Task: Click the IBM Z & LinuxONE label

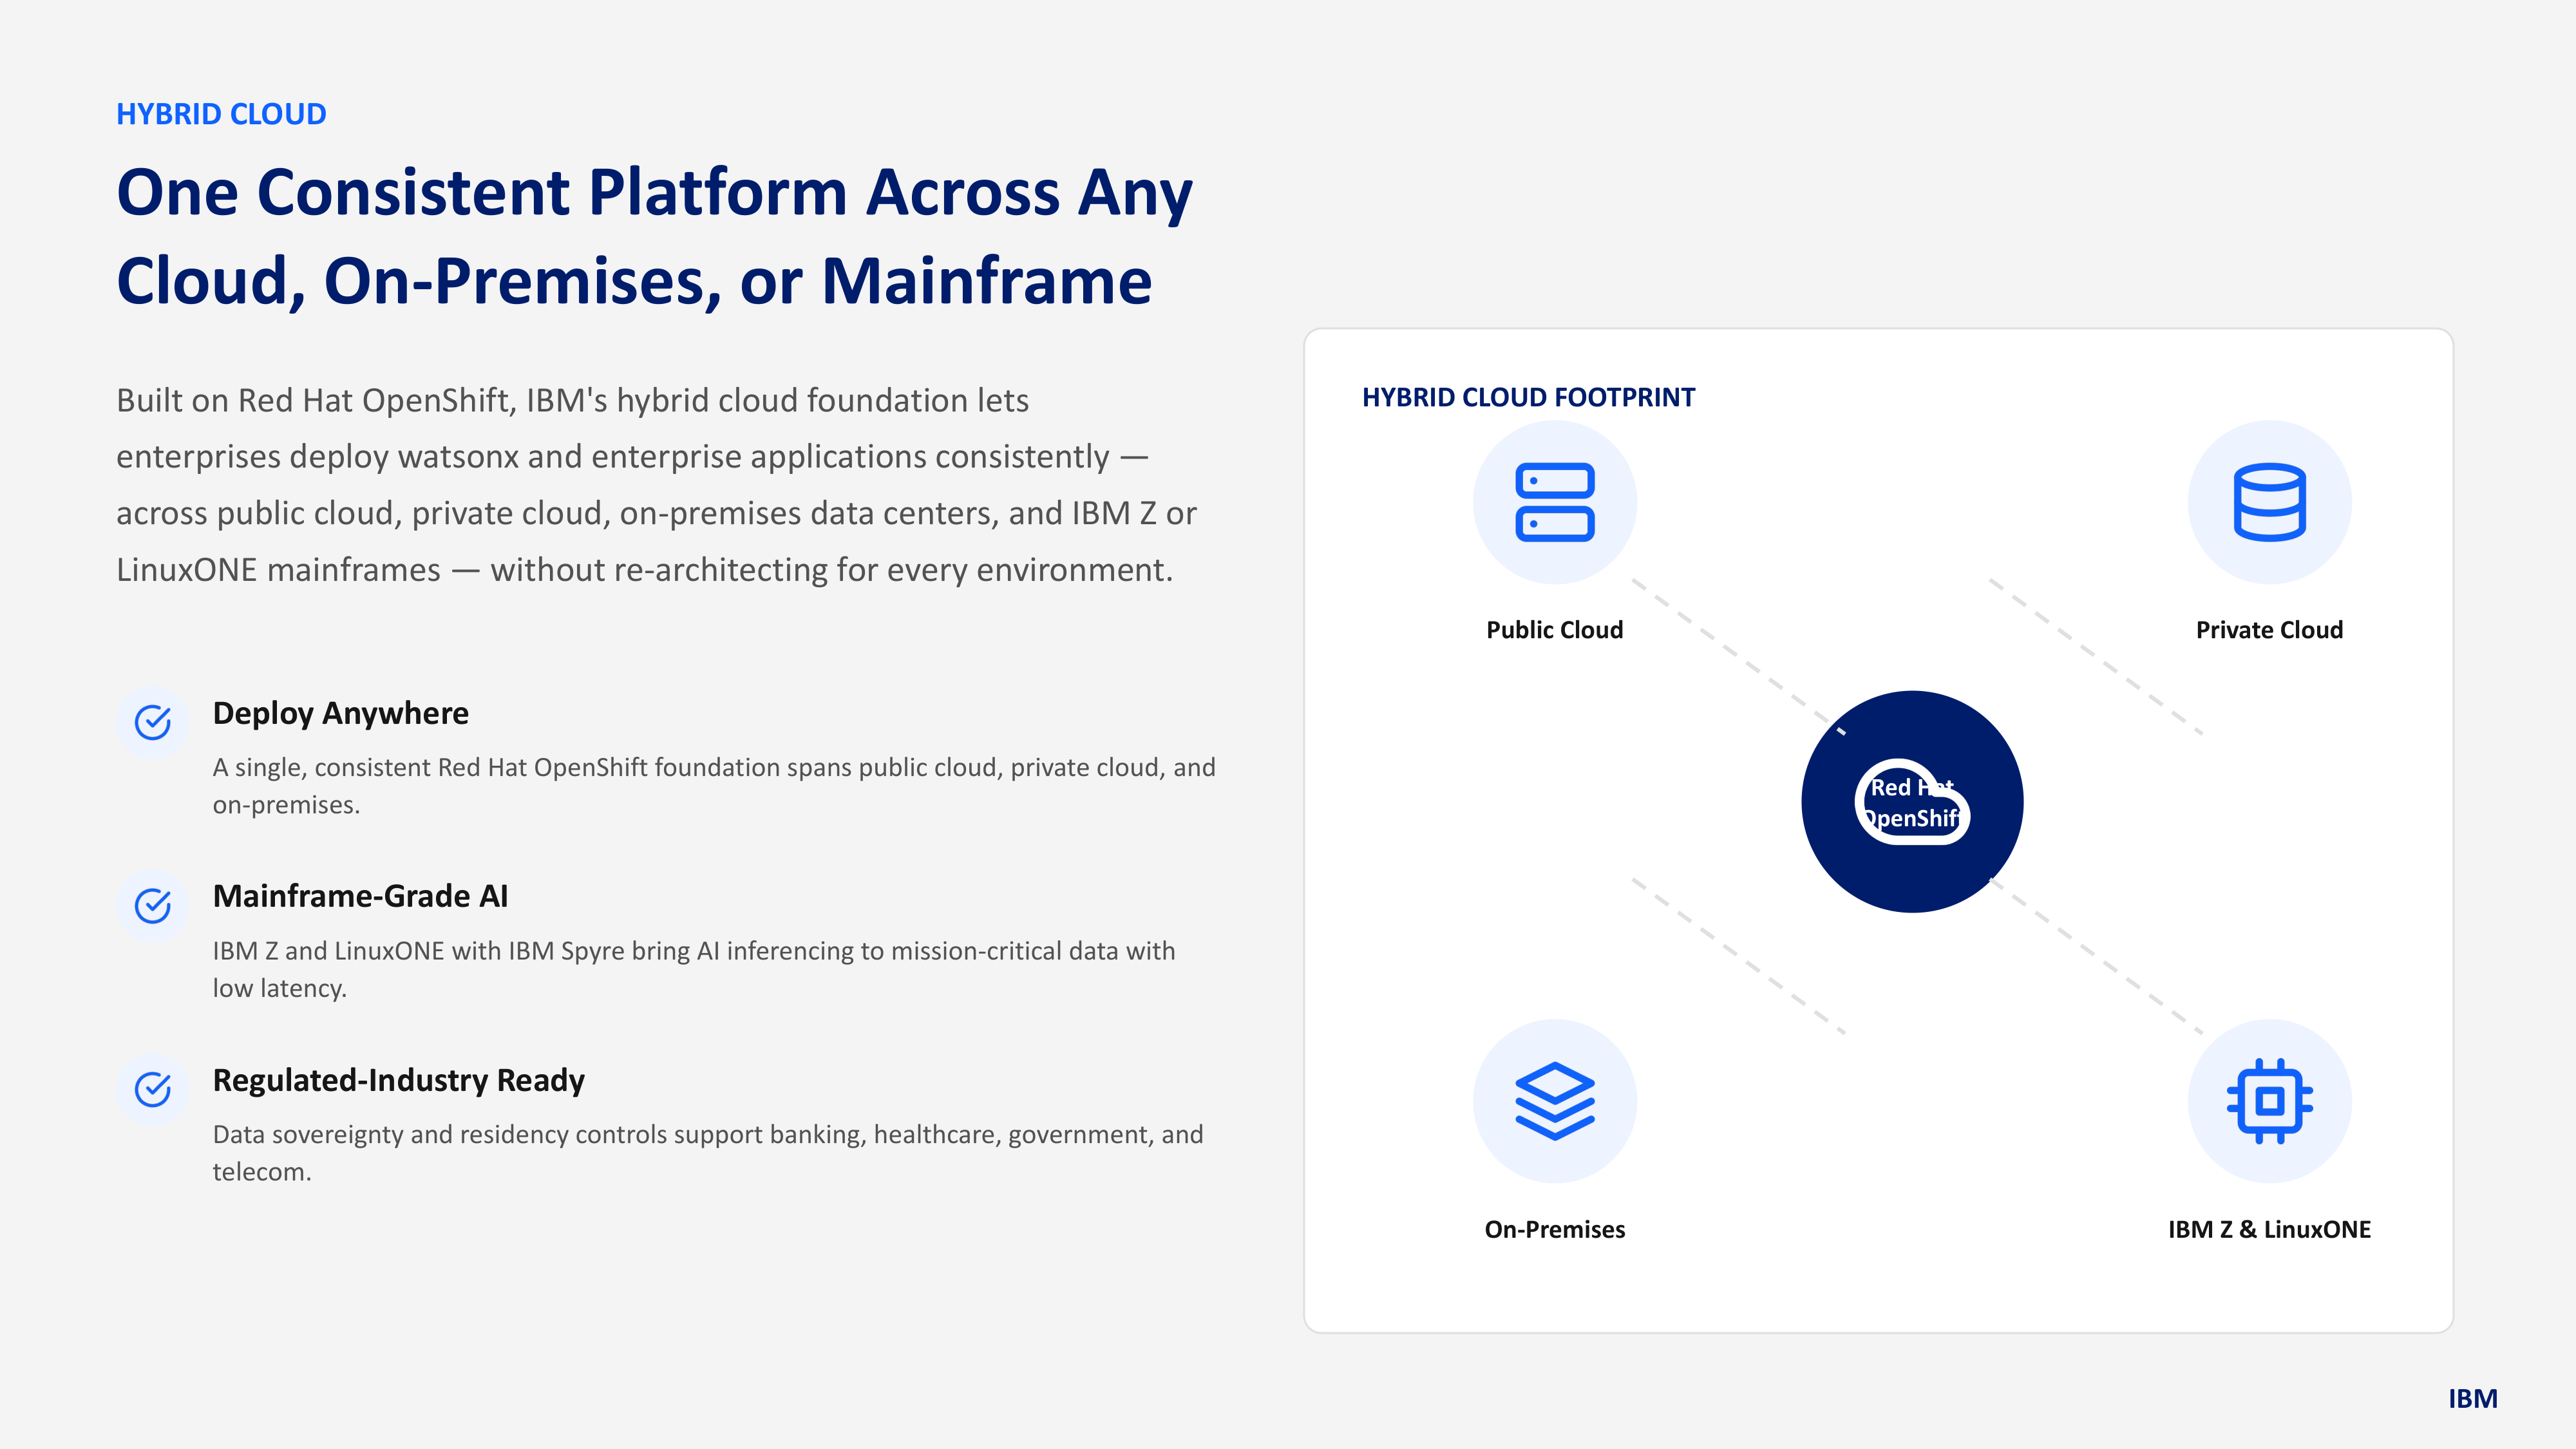Action: click(2269, 1229)
